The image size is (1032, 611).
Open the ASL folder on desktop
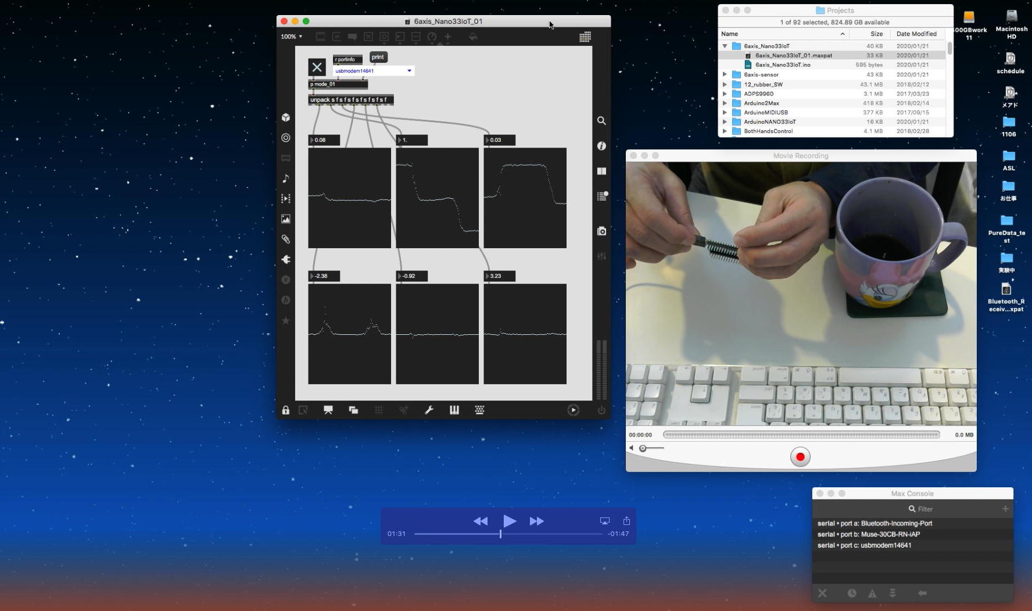tap(1009, 160)
